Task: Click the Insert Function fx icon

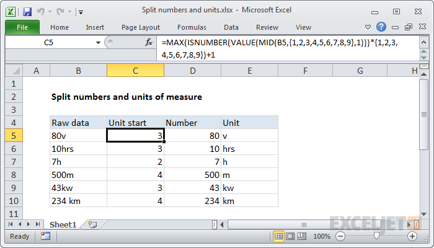Action: [149, 42]
